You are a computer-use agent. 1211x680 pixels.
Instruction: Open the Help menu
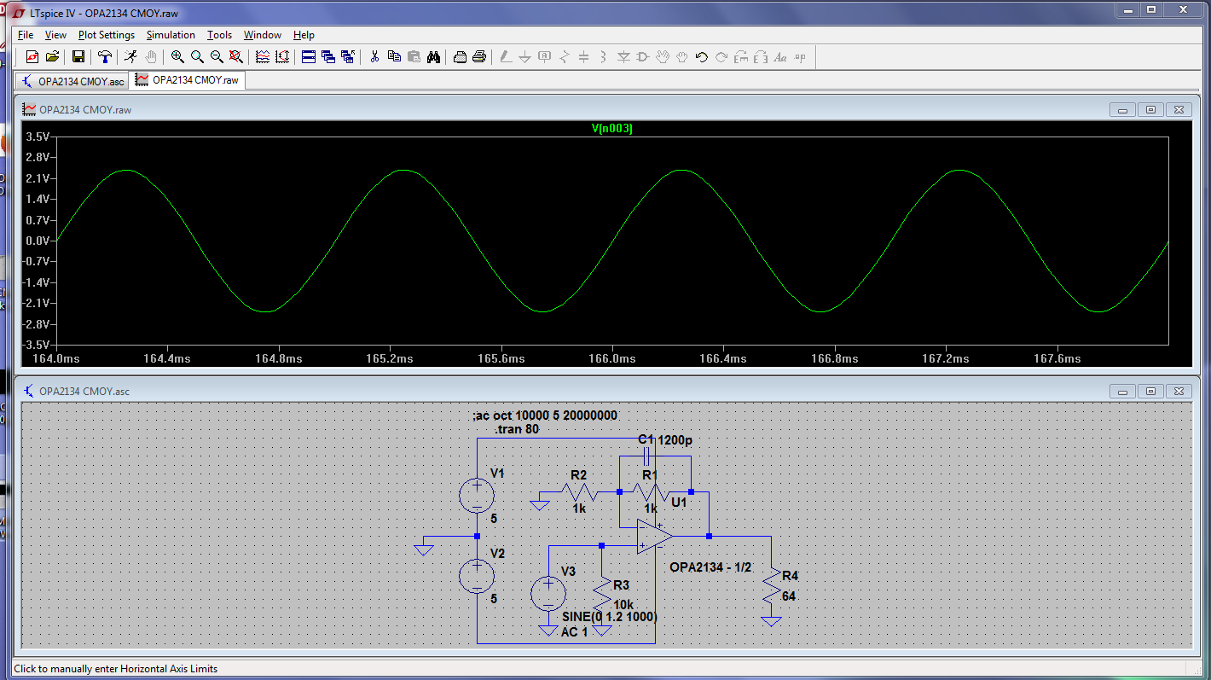click(304, 35)
